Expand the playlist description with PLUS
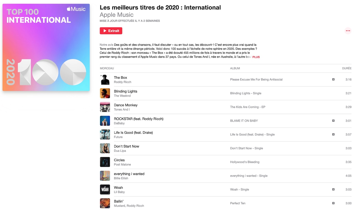The width and height of the screenshot is (360, 210). (x=256, y=57)
